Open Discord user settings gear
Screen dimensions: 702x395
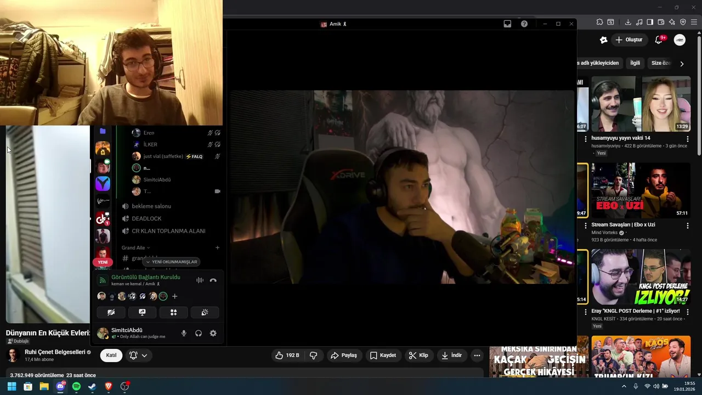tap(213, 333)
